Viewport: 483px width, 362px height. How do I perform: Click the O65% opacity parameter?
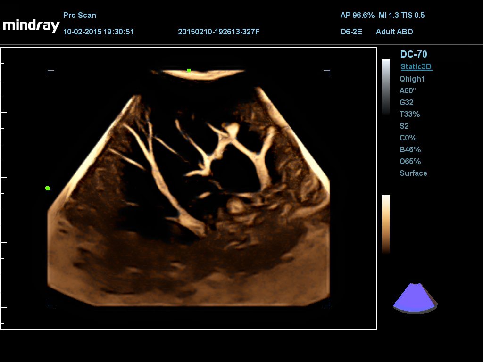pyautogui.click(x=410, y=161)
